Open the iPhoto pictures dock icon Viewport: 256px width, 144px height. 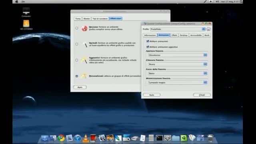click(x=102, y=138)
